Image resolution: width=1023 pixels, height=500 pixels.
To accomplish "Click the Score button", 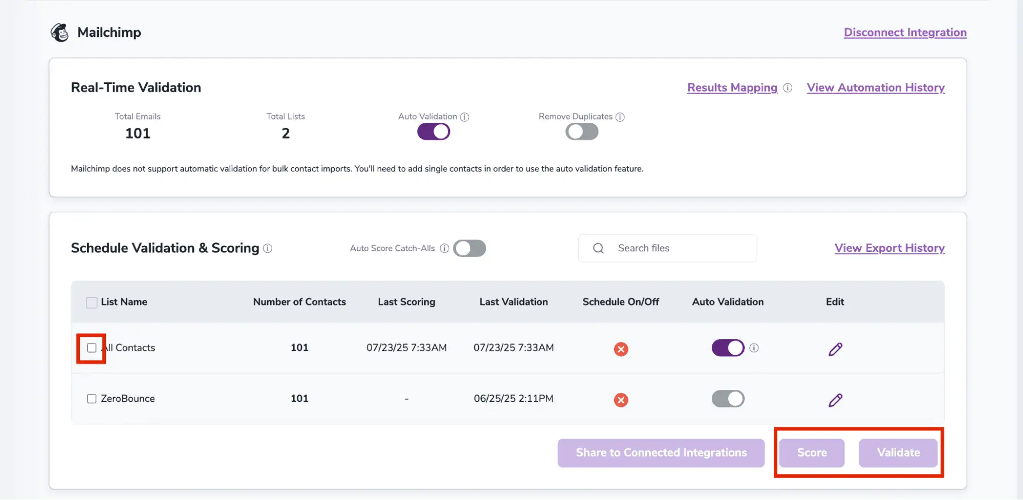I will 811,453.
